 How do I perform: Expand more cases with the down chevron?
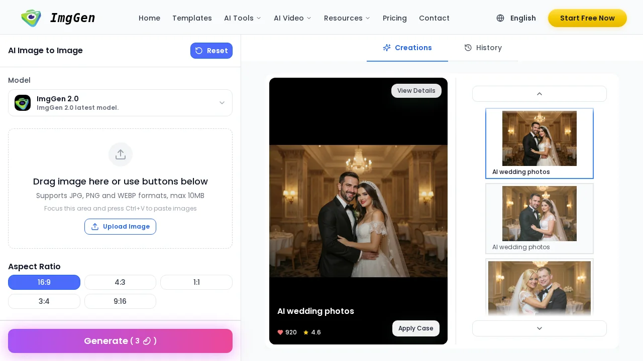coord(540,328)
